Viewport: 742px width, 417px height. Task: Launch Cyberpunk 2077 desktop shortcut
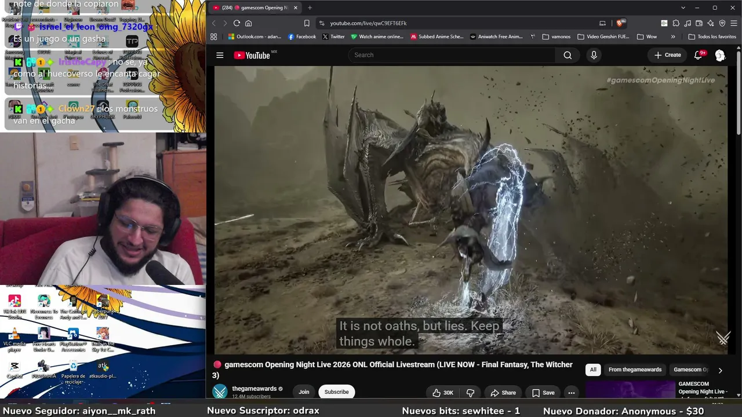pos(103,306)
